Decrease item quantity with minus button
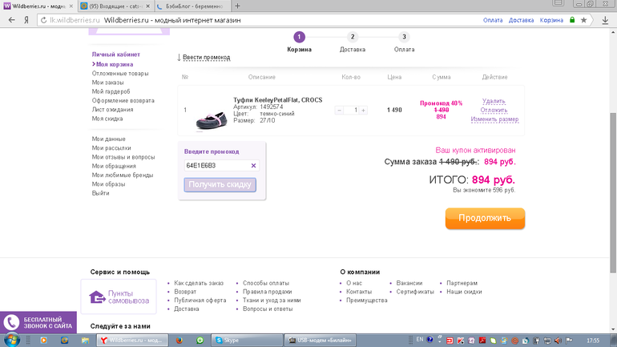Image resolution: width=617 pixels, height=347 pixels. (x=340, y=111)
